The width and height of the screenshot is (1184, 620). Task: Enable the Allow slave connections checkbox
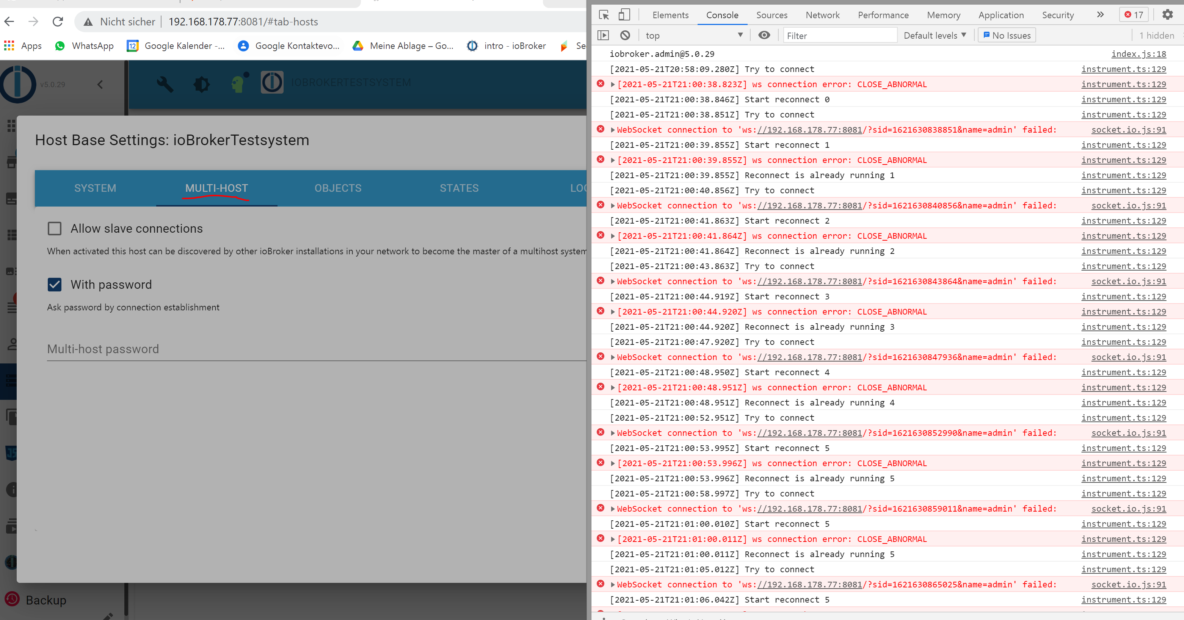pos(54,229)
